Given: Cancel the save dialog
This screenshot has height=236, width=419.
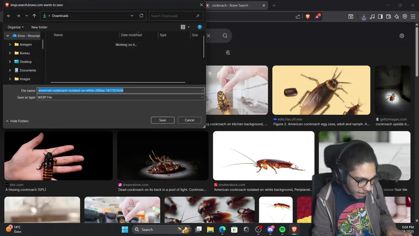Looking at the screenshot, I should [x=190, y=120].
